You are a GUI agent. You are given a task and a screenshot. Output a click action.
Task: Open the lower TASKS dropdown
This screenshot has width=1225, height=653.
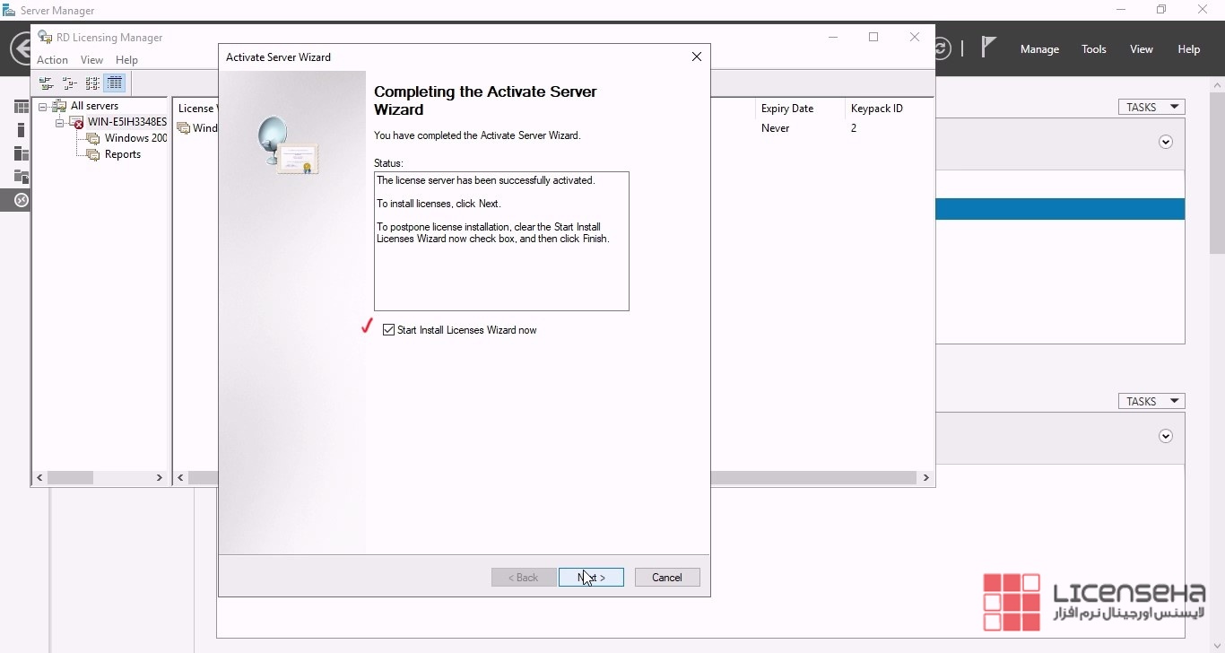(1151, 401)
